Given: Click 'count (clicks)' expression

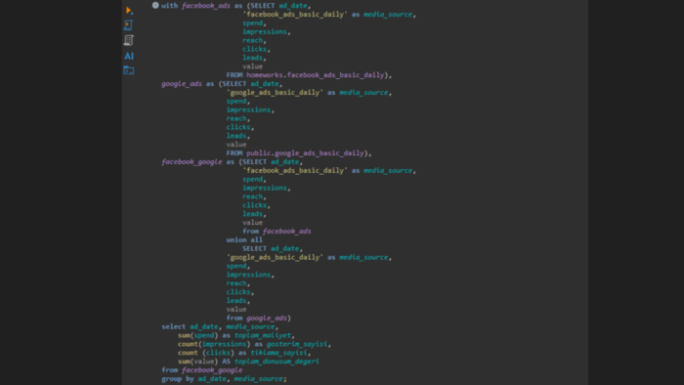Looking at the screenshot, I should pyautogui.click(x=206, y=353).
